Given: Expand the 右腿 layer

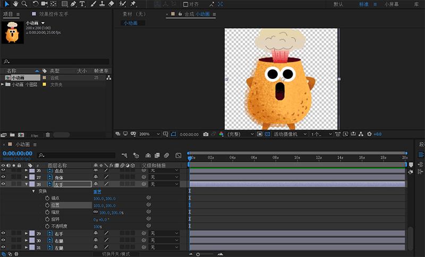Looking at the screenshot, I should pyautogui.click(x=27, y=241).
